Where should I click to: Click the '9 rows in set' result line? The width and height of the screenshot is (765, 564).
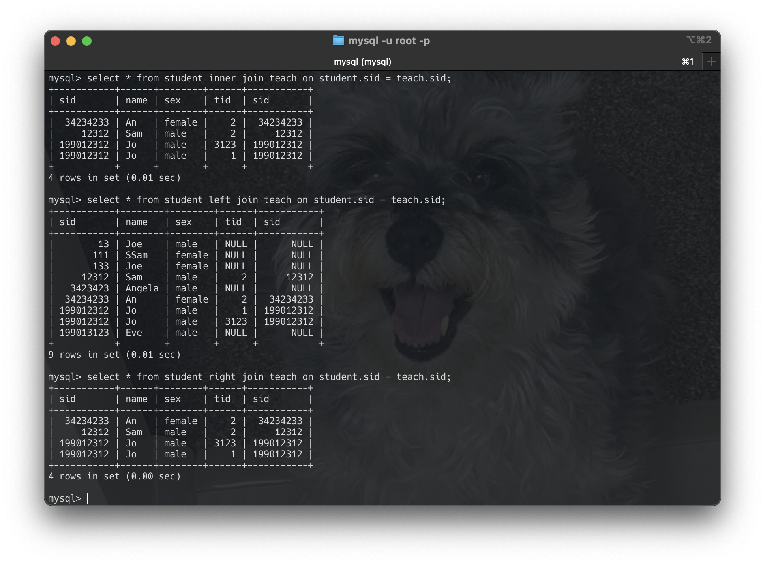click(114, 354)
